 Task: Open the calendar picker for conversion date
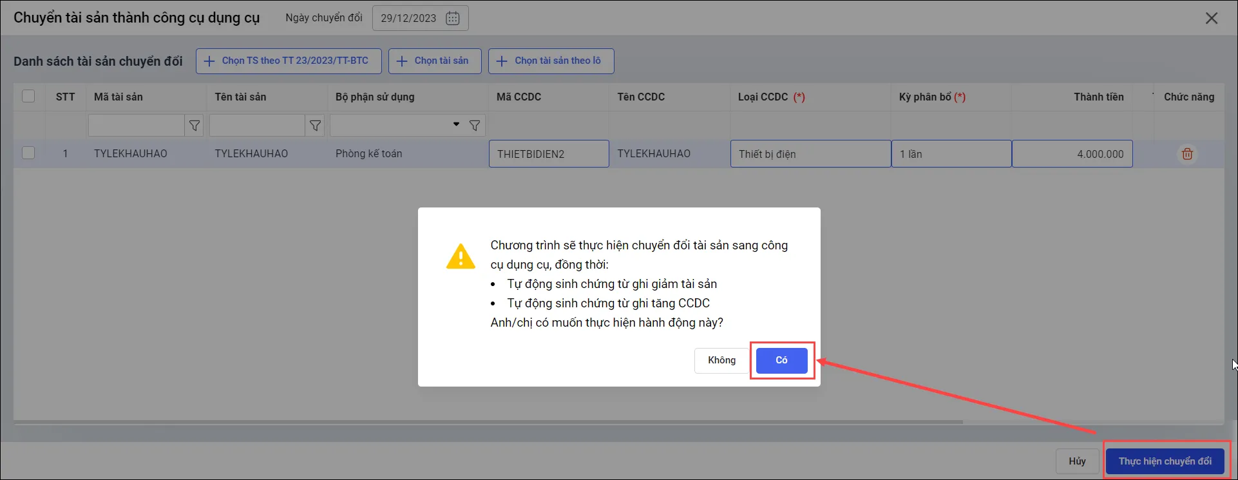(x=453, y=18)
